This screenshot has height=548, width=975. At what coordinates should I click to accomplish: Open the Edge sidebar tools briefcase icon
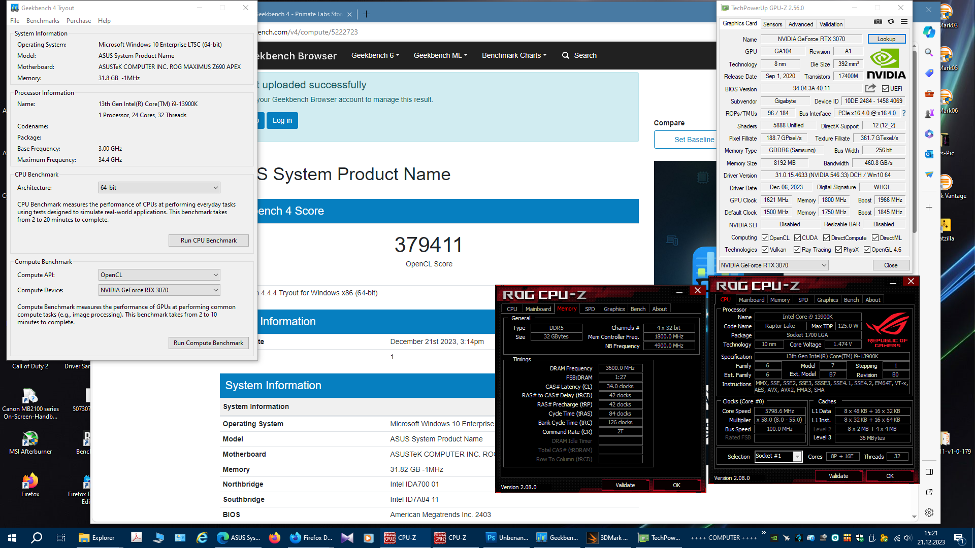(929, 93)
